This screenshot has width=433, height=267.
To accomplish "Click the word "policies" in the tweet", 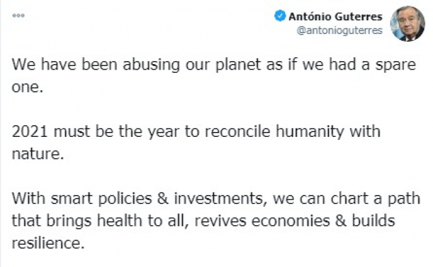I will point(117,199).
